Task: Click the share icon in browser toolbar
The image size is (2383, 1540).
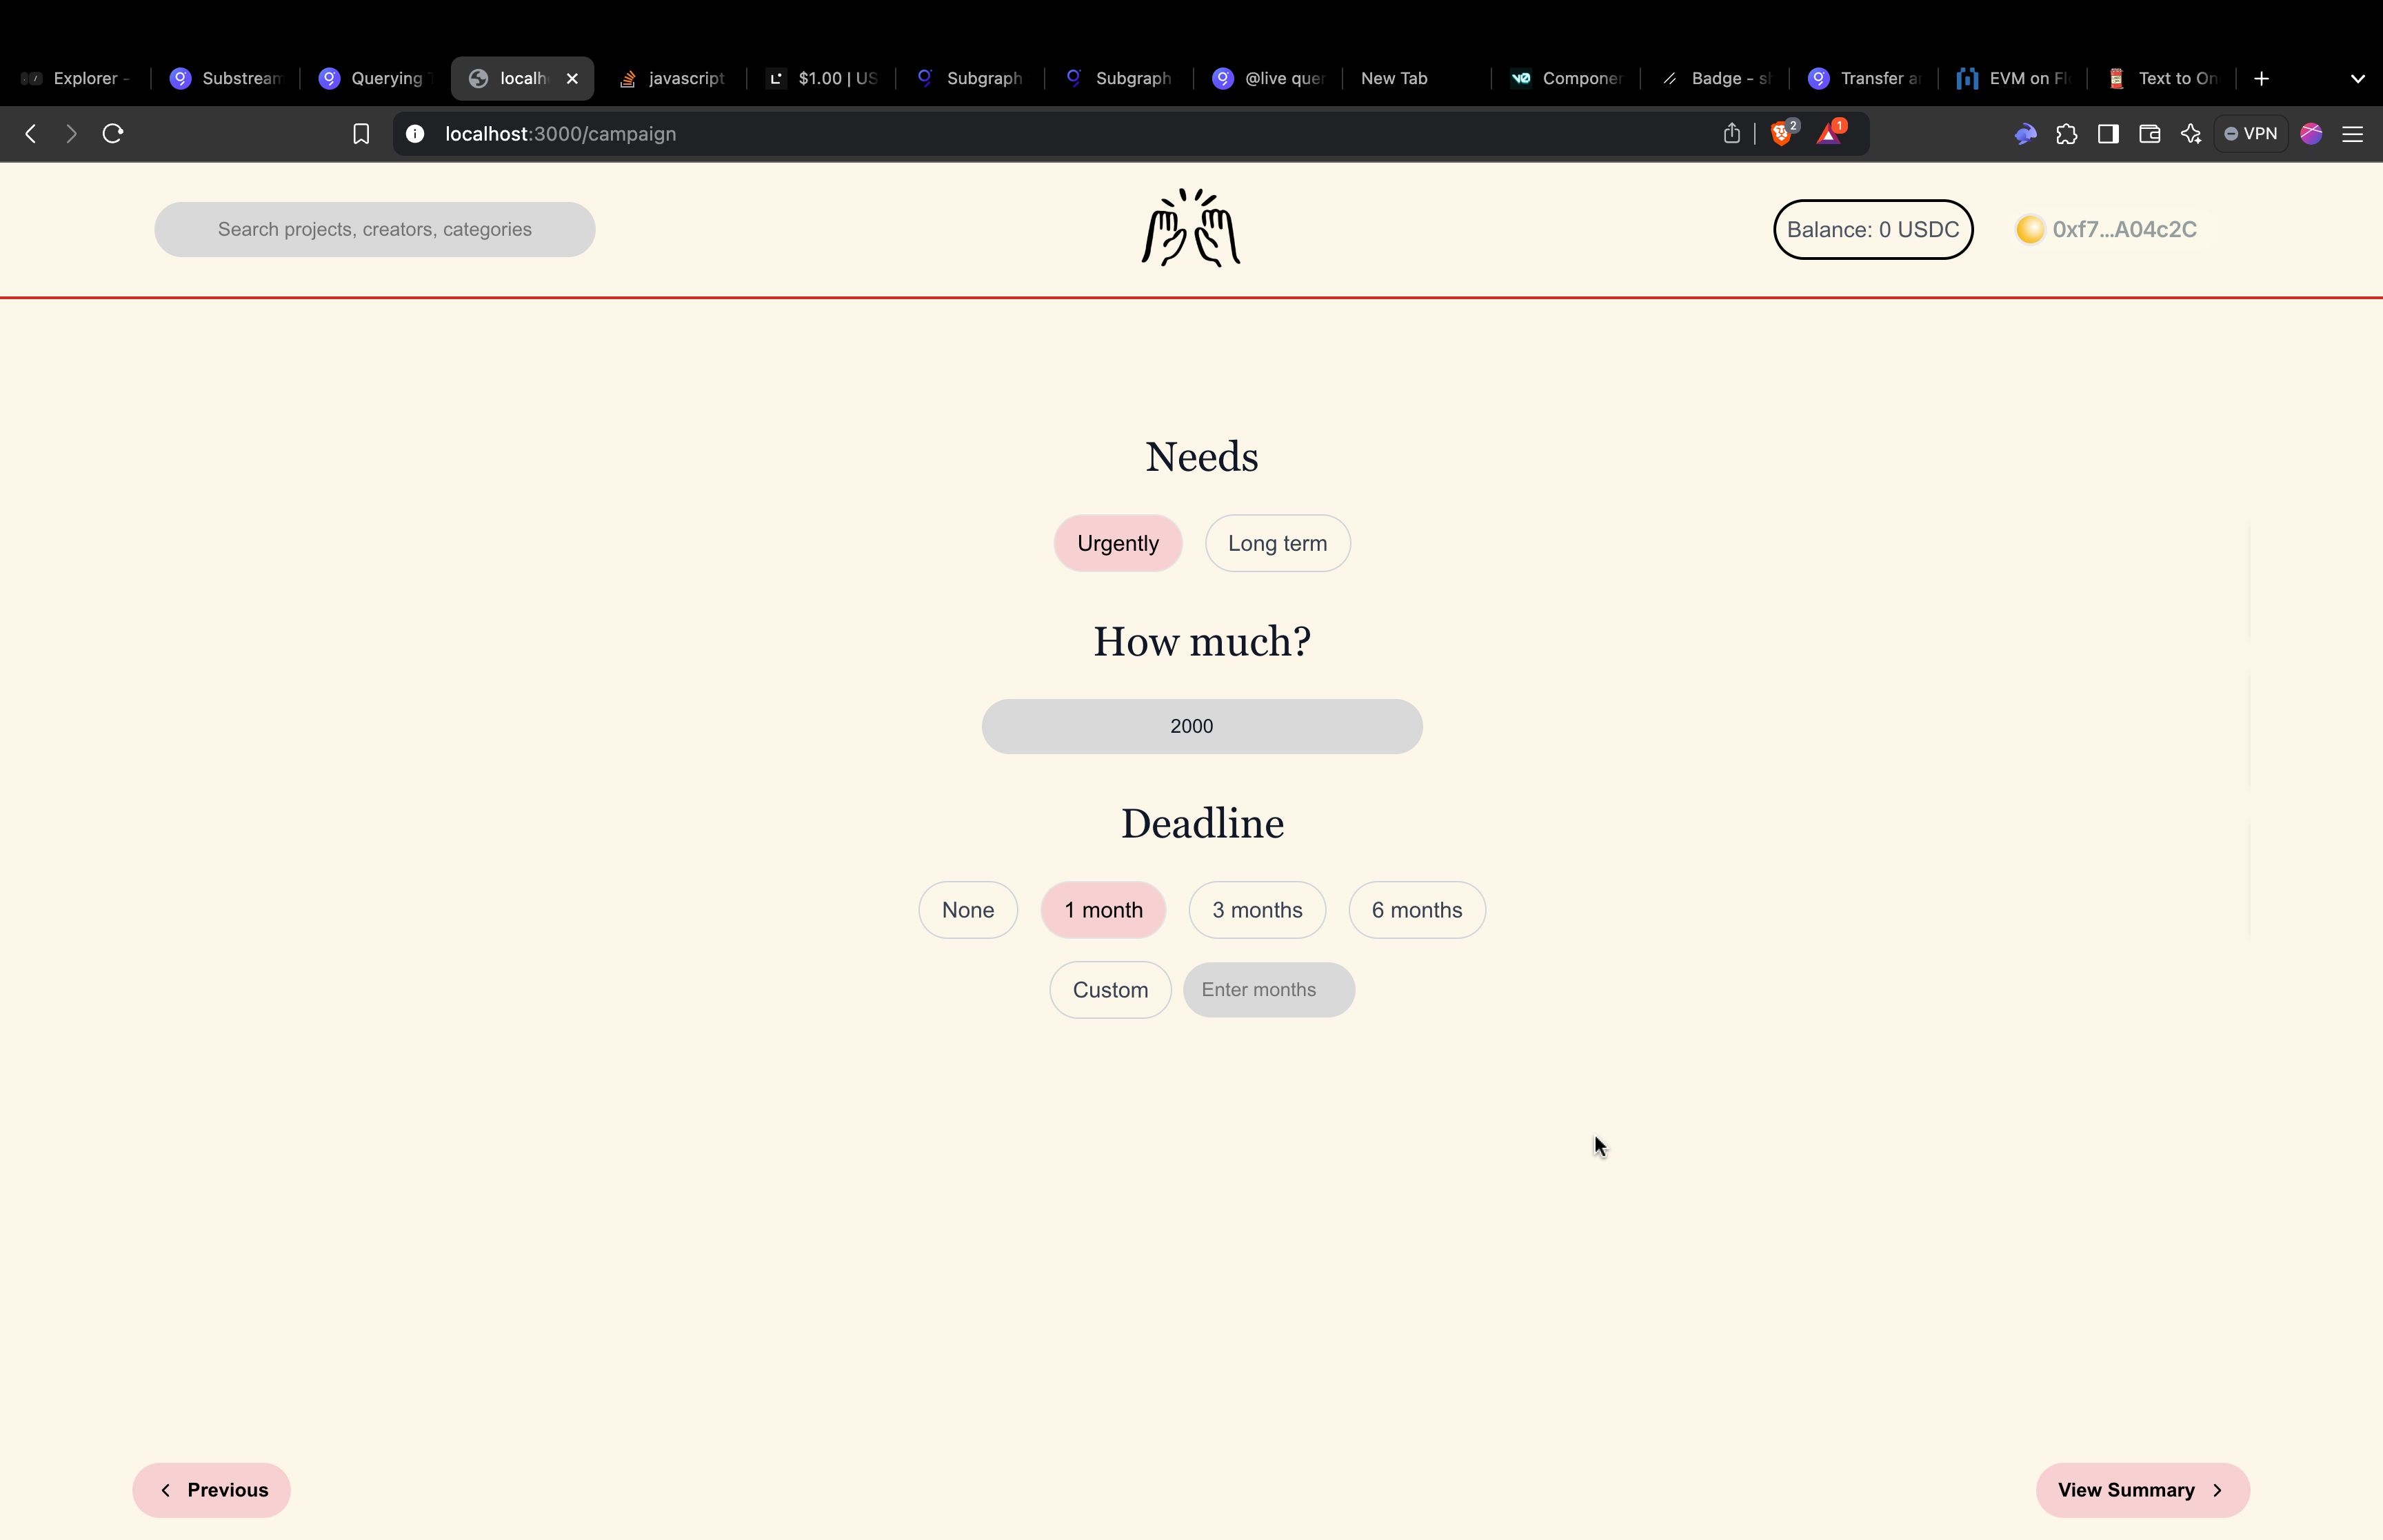Action: (x=1733, y=134)
